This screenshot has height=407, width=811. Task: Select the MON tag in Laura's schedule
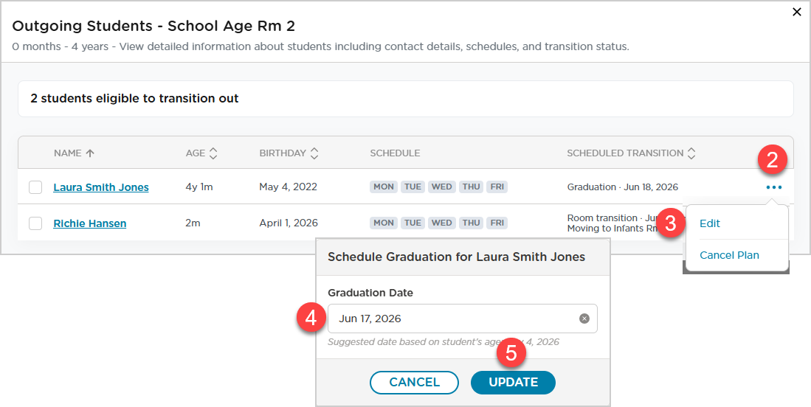(384, 187)
